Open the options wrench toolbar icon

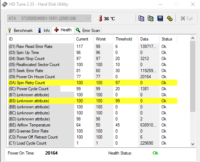click(x=170, y=18)
